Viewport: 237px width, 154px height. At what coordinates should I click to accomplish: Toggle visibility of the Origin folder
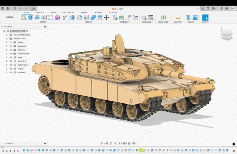(11, 42)
